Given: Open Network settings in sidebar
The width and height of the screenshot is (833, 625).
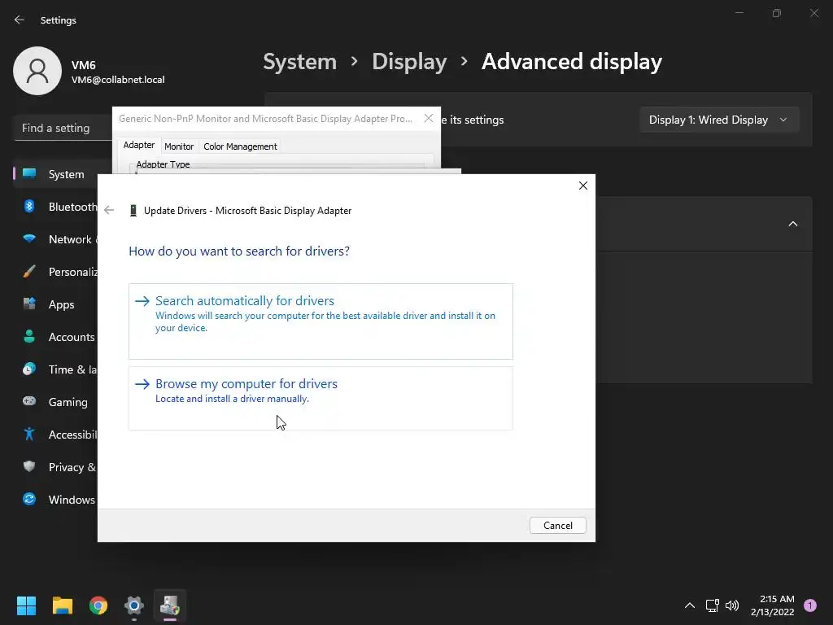Looking at the screenshot, I should tap(56, 239).
